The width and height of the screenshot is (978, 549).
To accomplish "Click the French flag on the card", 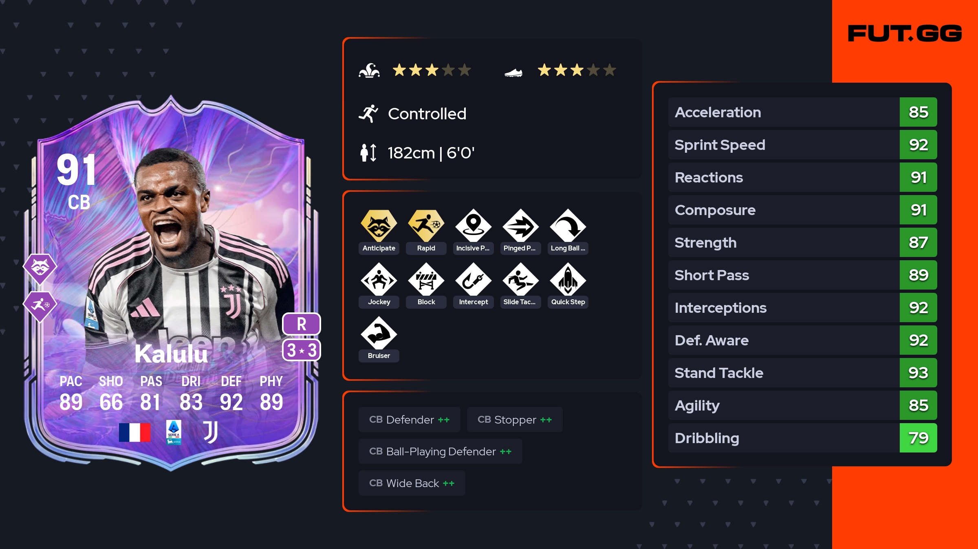I will click(134, 432).
